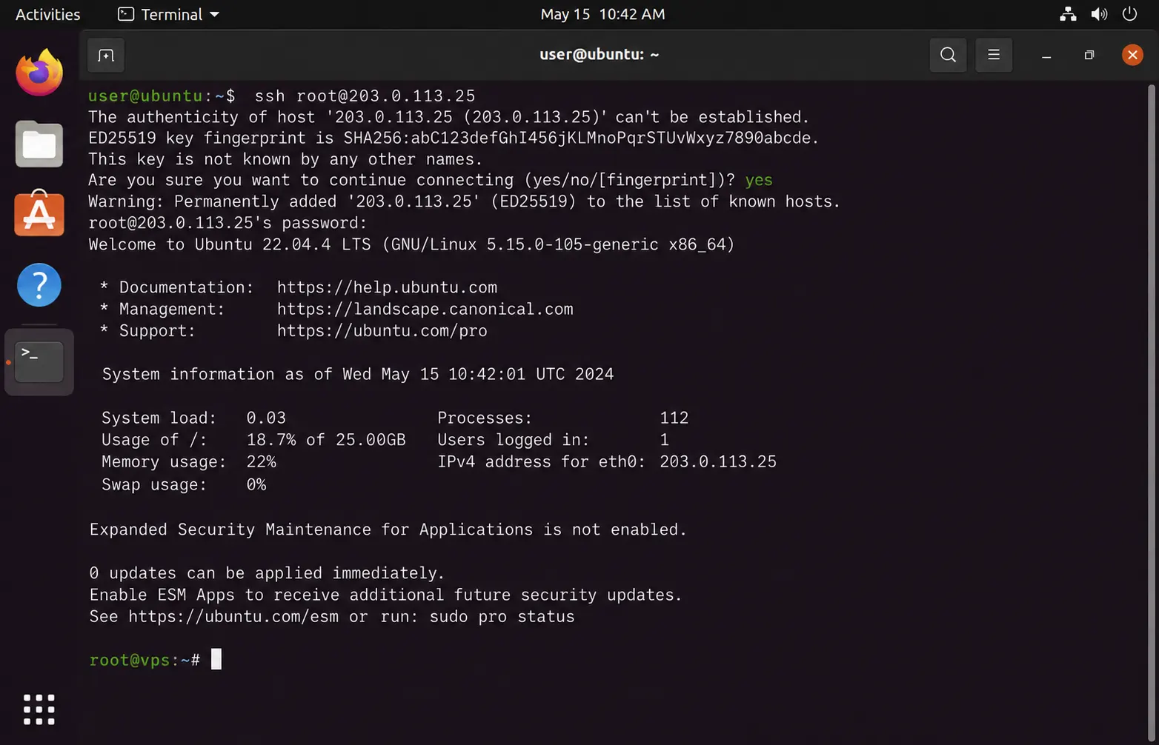Viewport: 1159px width, 745px height.
Task: Click the root@vps prompt
Action: click(145, 660)
